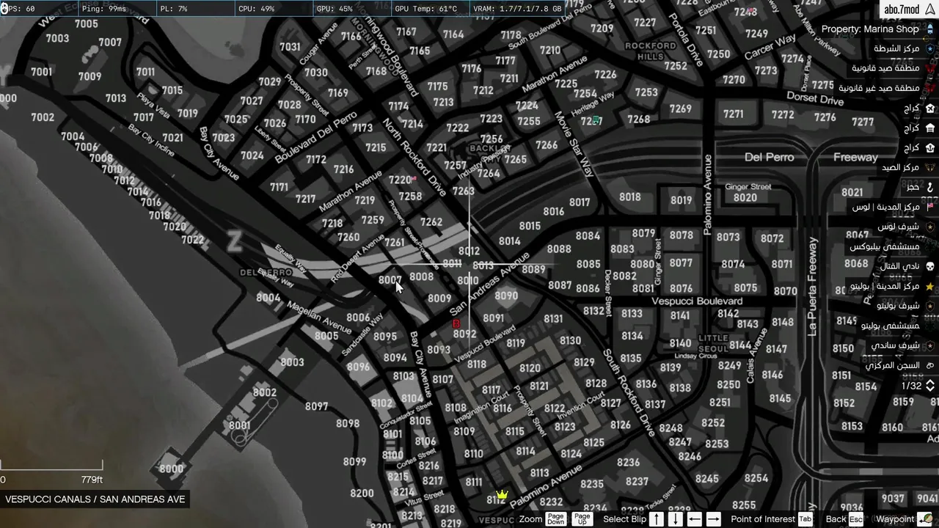Zoom in with the Page Up key
This screenshot has height=528, width=939.
[582, 519]
